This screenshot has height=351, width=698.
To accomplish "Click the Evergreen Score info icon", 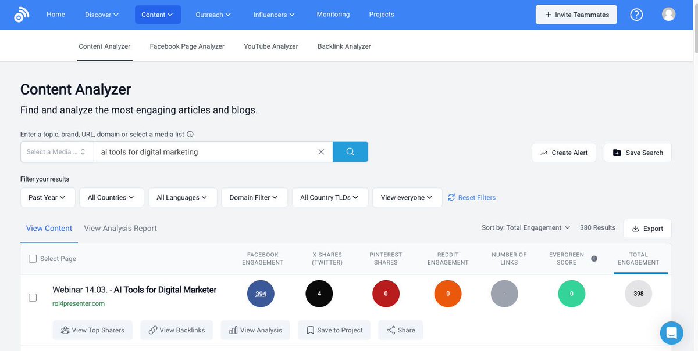I will coord(594,259).
